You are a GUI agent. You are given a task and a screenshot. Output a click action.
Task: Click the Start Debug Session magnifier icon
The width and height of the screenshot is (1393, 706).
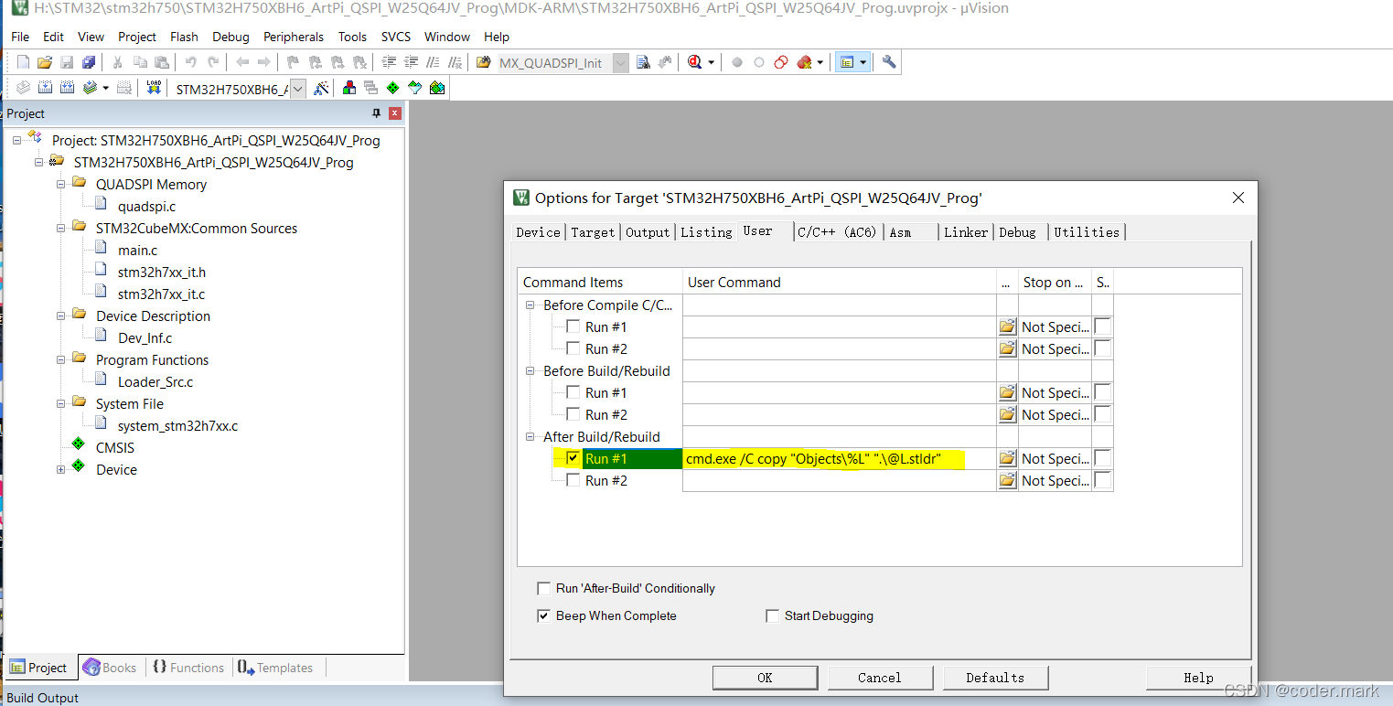click(695, 62)
